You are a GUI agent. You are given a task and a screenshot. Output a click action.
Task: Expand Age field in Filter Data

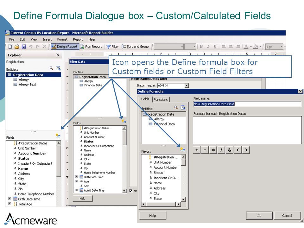click(76, 181)
